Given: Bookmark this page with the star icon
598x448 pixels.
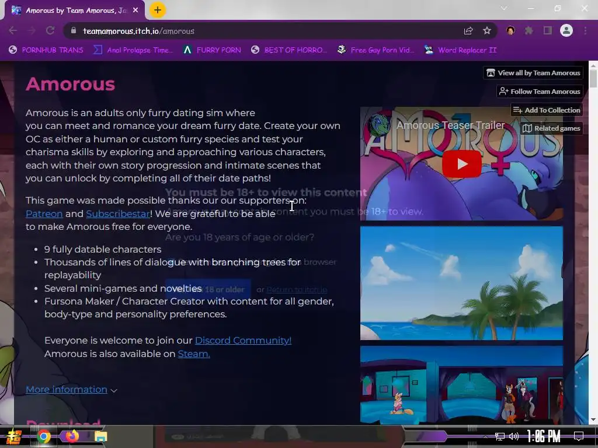Looking at the screenshot, I should point(487,31).
